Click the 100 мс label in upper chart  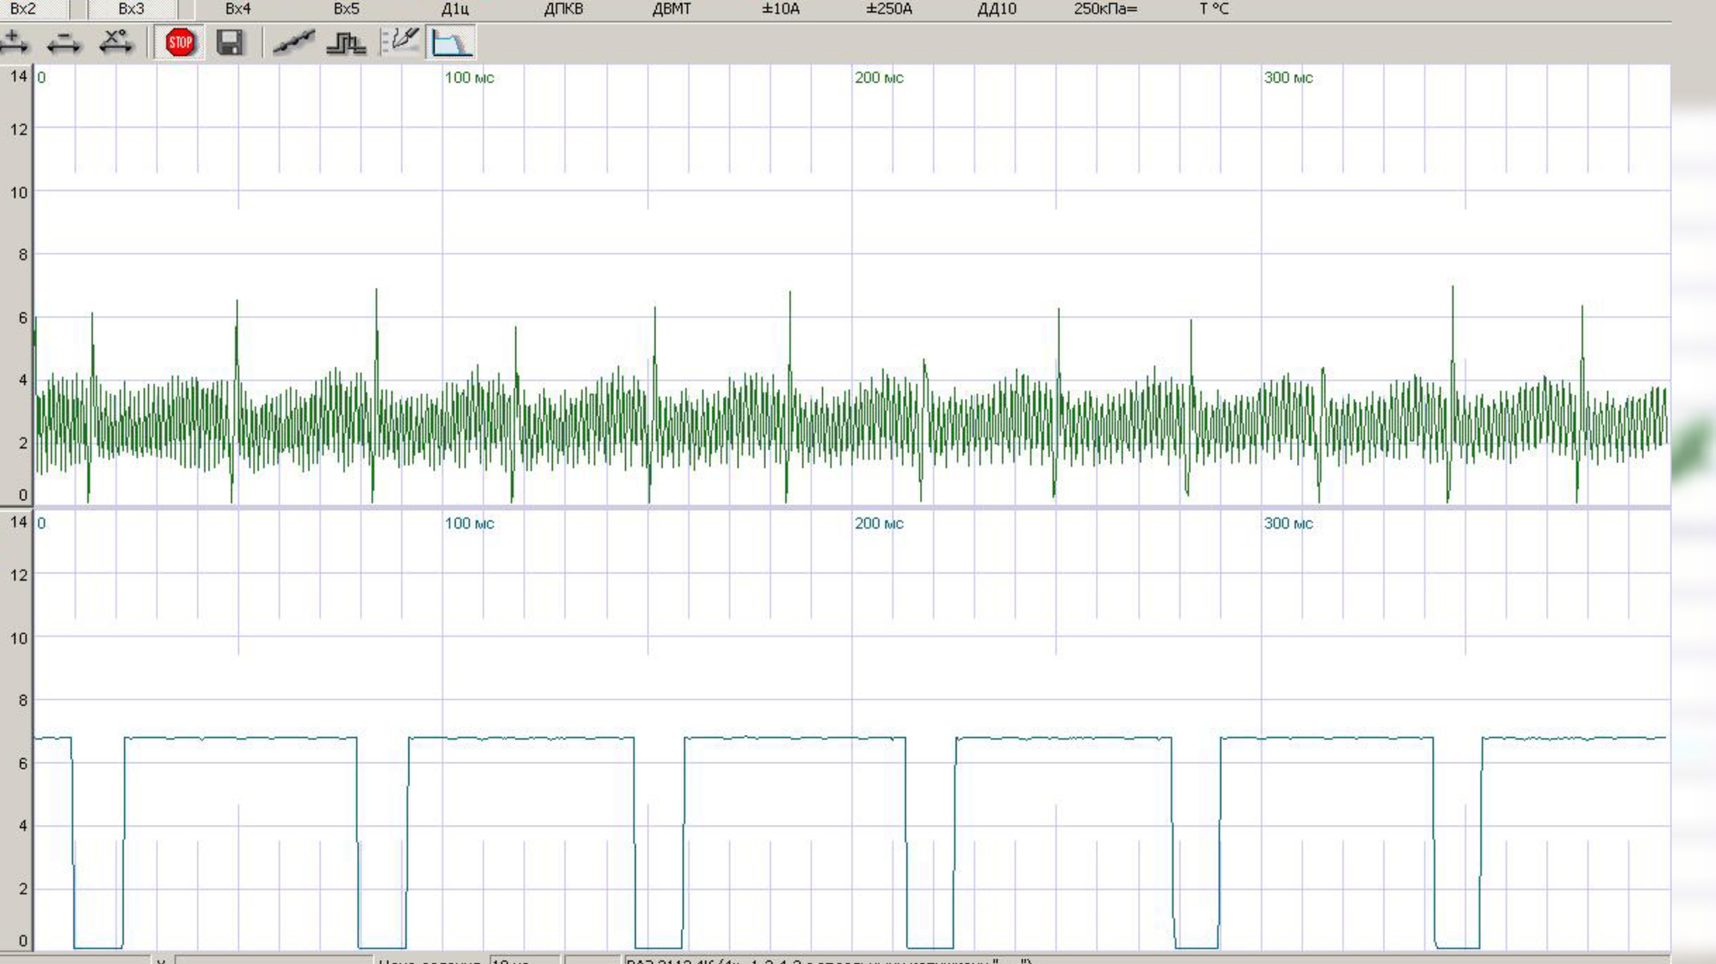(469, 78)
